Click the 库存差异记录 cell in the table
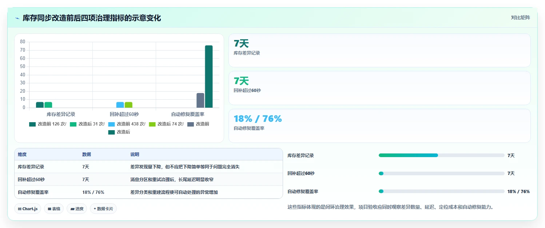The height and width of the screenshot is (228, 545). point(31,167)
